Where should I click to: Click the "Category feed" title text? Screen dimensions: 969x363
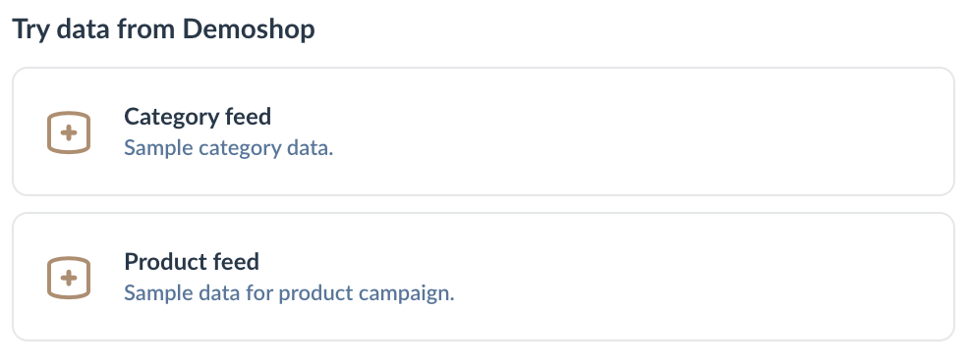tap(198, 117)
